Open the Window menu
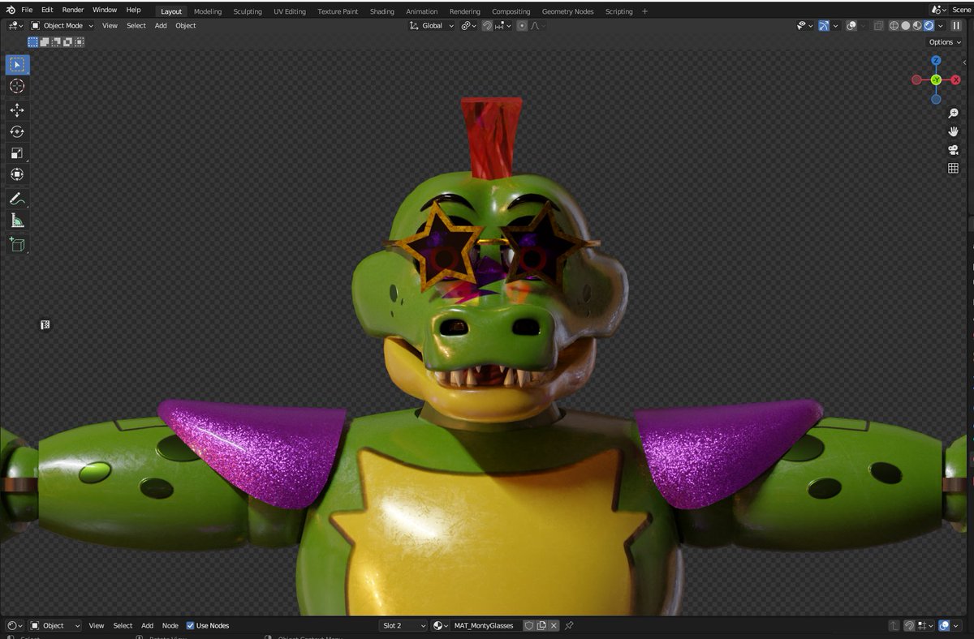Viewport: 974px width, 639px height. click(105, 10)
